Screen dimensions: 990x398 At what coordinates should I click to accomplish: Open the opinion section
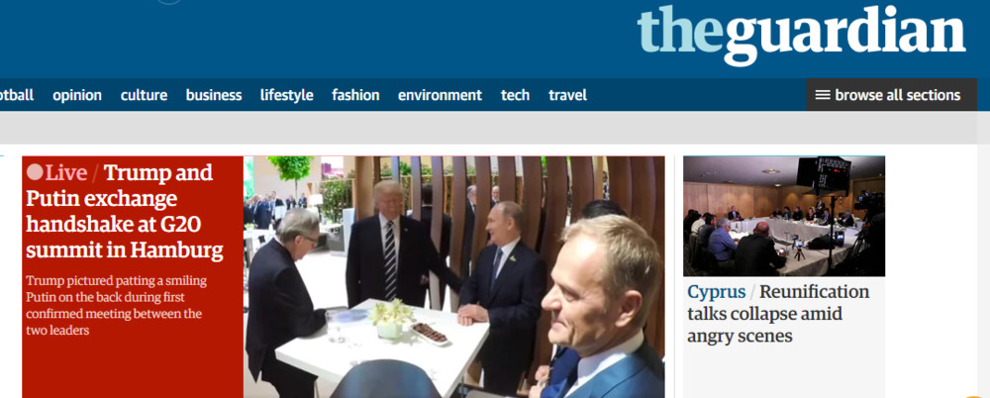point(77,95)
